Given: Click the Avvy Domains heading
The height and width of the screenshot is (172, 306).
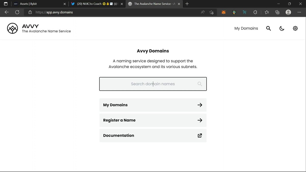Looking at the screenshot, I should click(153, 51).
